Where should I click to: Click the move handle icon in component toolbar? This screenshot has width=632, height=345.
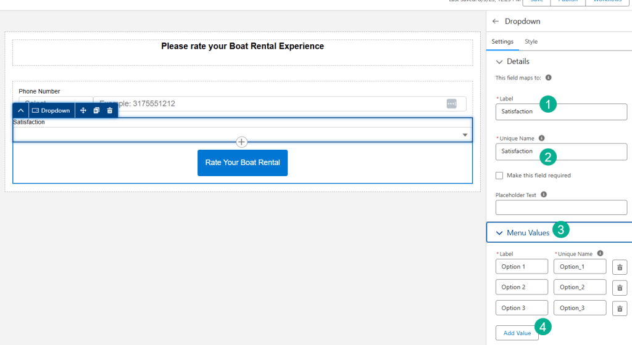click(x=83, y=111)
